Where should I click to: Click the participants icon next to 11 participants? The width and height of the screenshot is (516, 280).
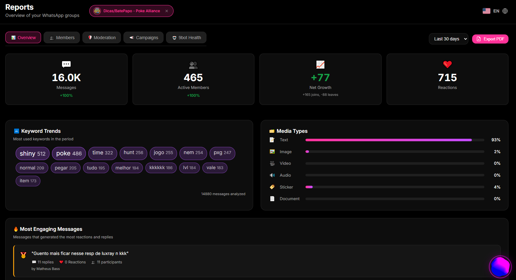(x=93, y=262)
